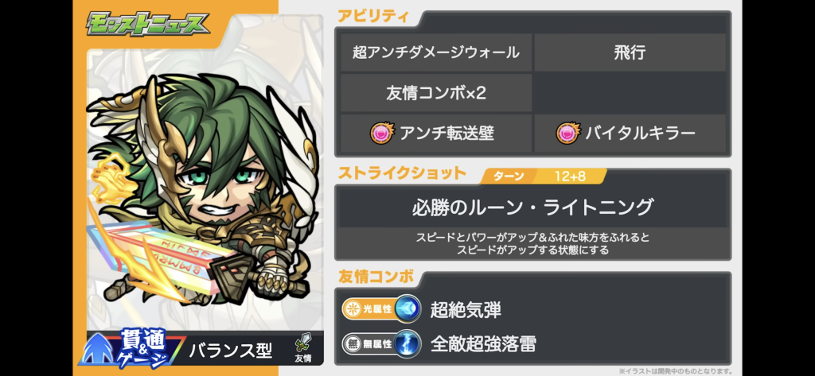Click the gauge icon beside バイタルキラー
Image resolution: width=815 pixels, height=376 pixels.
568,134
